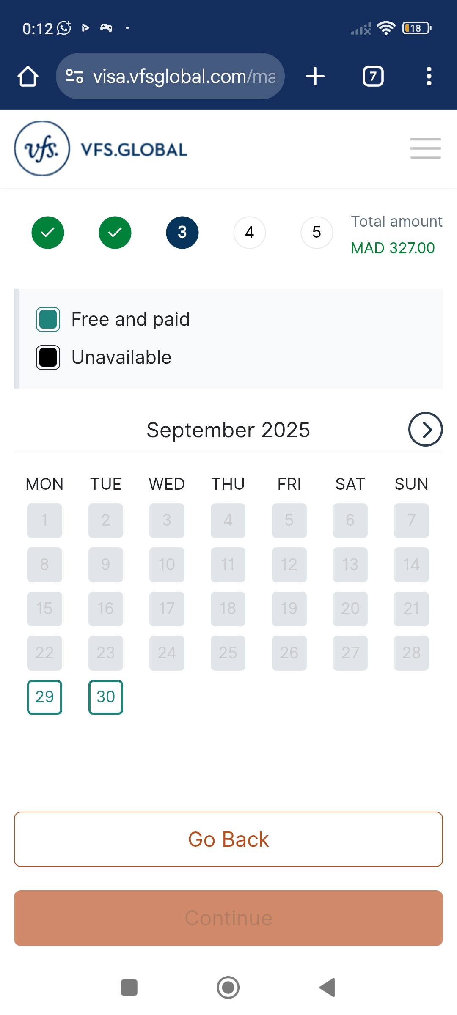The height and width of the screenshot is (1015, 457).
Task: Open the hamburger navigation menu
Action: tap(426, 148)
